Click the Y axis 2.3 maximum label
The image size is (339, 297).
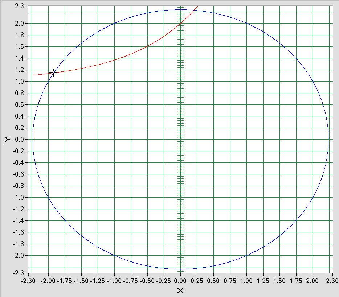19,6
